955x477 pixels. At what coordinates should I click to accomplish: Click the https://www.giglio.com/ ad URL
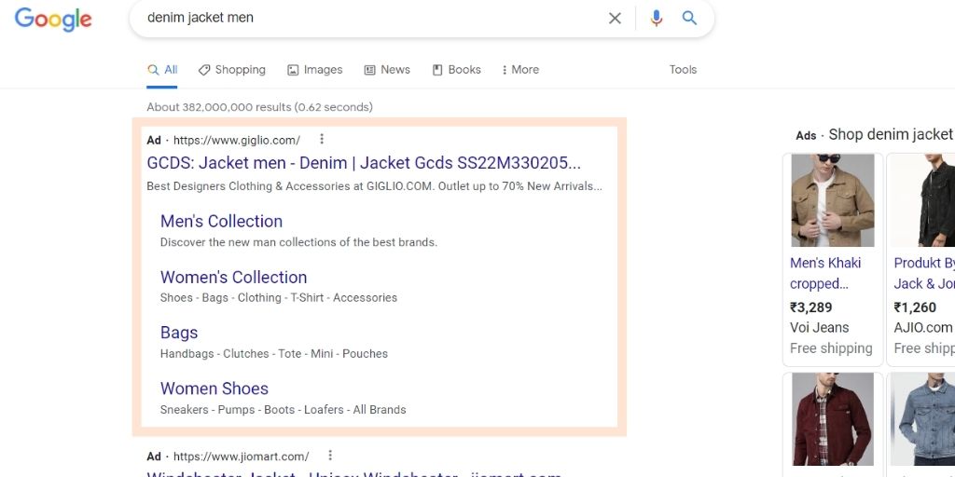click(237, 141)
